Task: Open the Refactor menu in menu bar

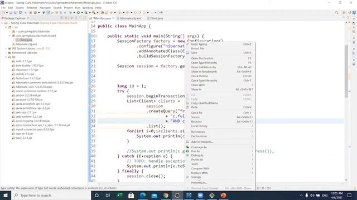Action: coord(32,8)
